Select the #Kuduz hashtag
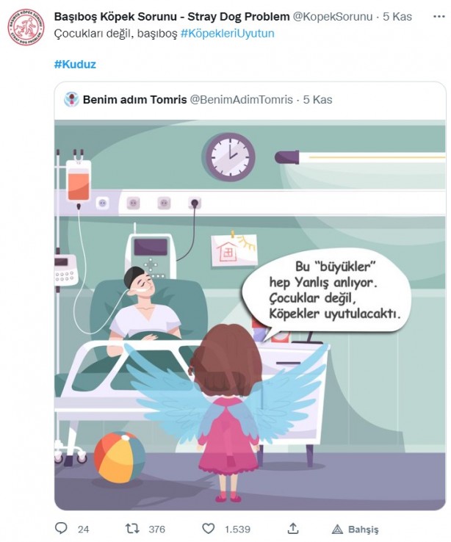 (75, 64)
